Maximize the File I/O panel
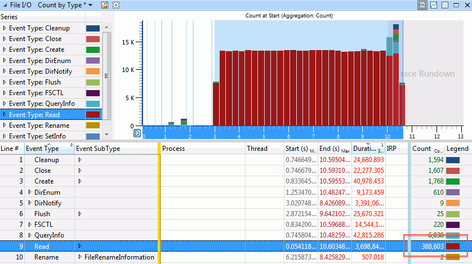Viewport: 472px width, 264px height. click(x=456, y=5)
